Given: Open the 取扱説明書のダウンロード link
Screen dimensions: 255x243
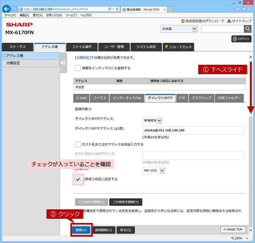Looking at the screenshot, I should point(203,21).
